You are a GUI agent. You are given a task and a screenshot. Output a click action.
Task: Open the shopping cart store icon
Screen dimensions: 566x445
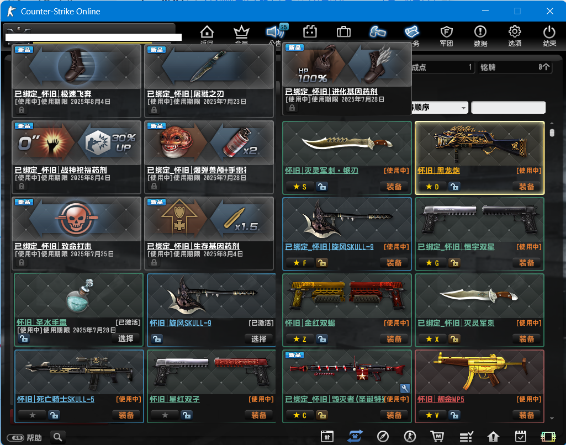point(437,437)
